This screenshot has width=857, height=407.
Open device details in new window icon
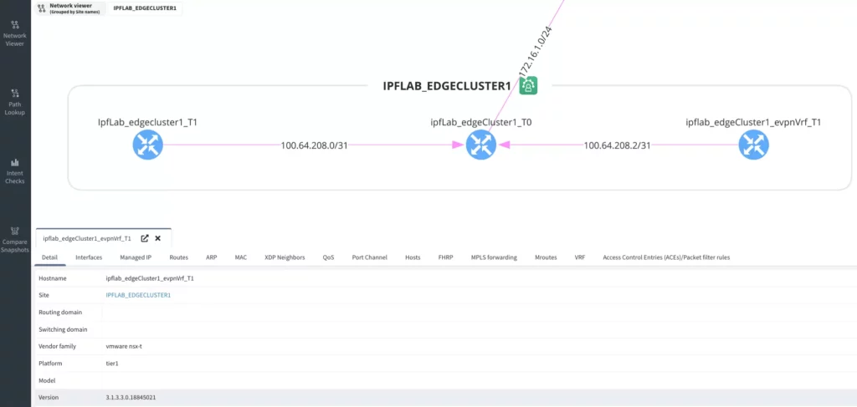click(x=145, y=238)
